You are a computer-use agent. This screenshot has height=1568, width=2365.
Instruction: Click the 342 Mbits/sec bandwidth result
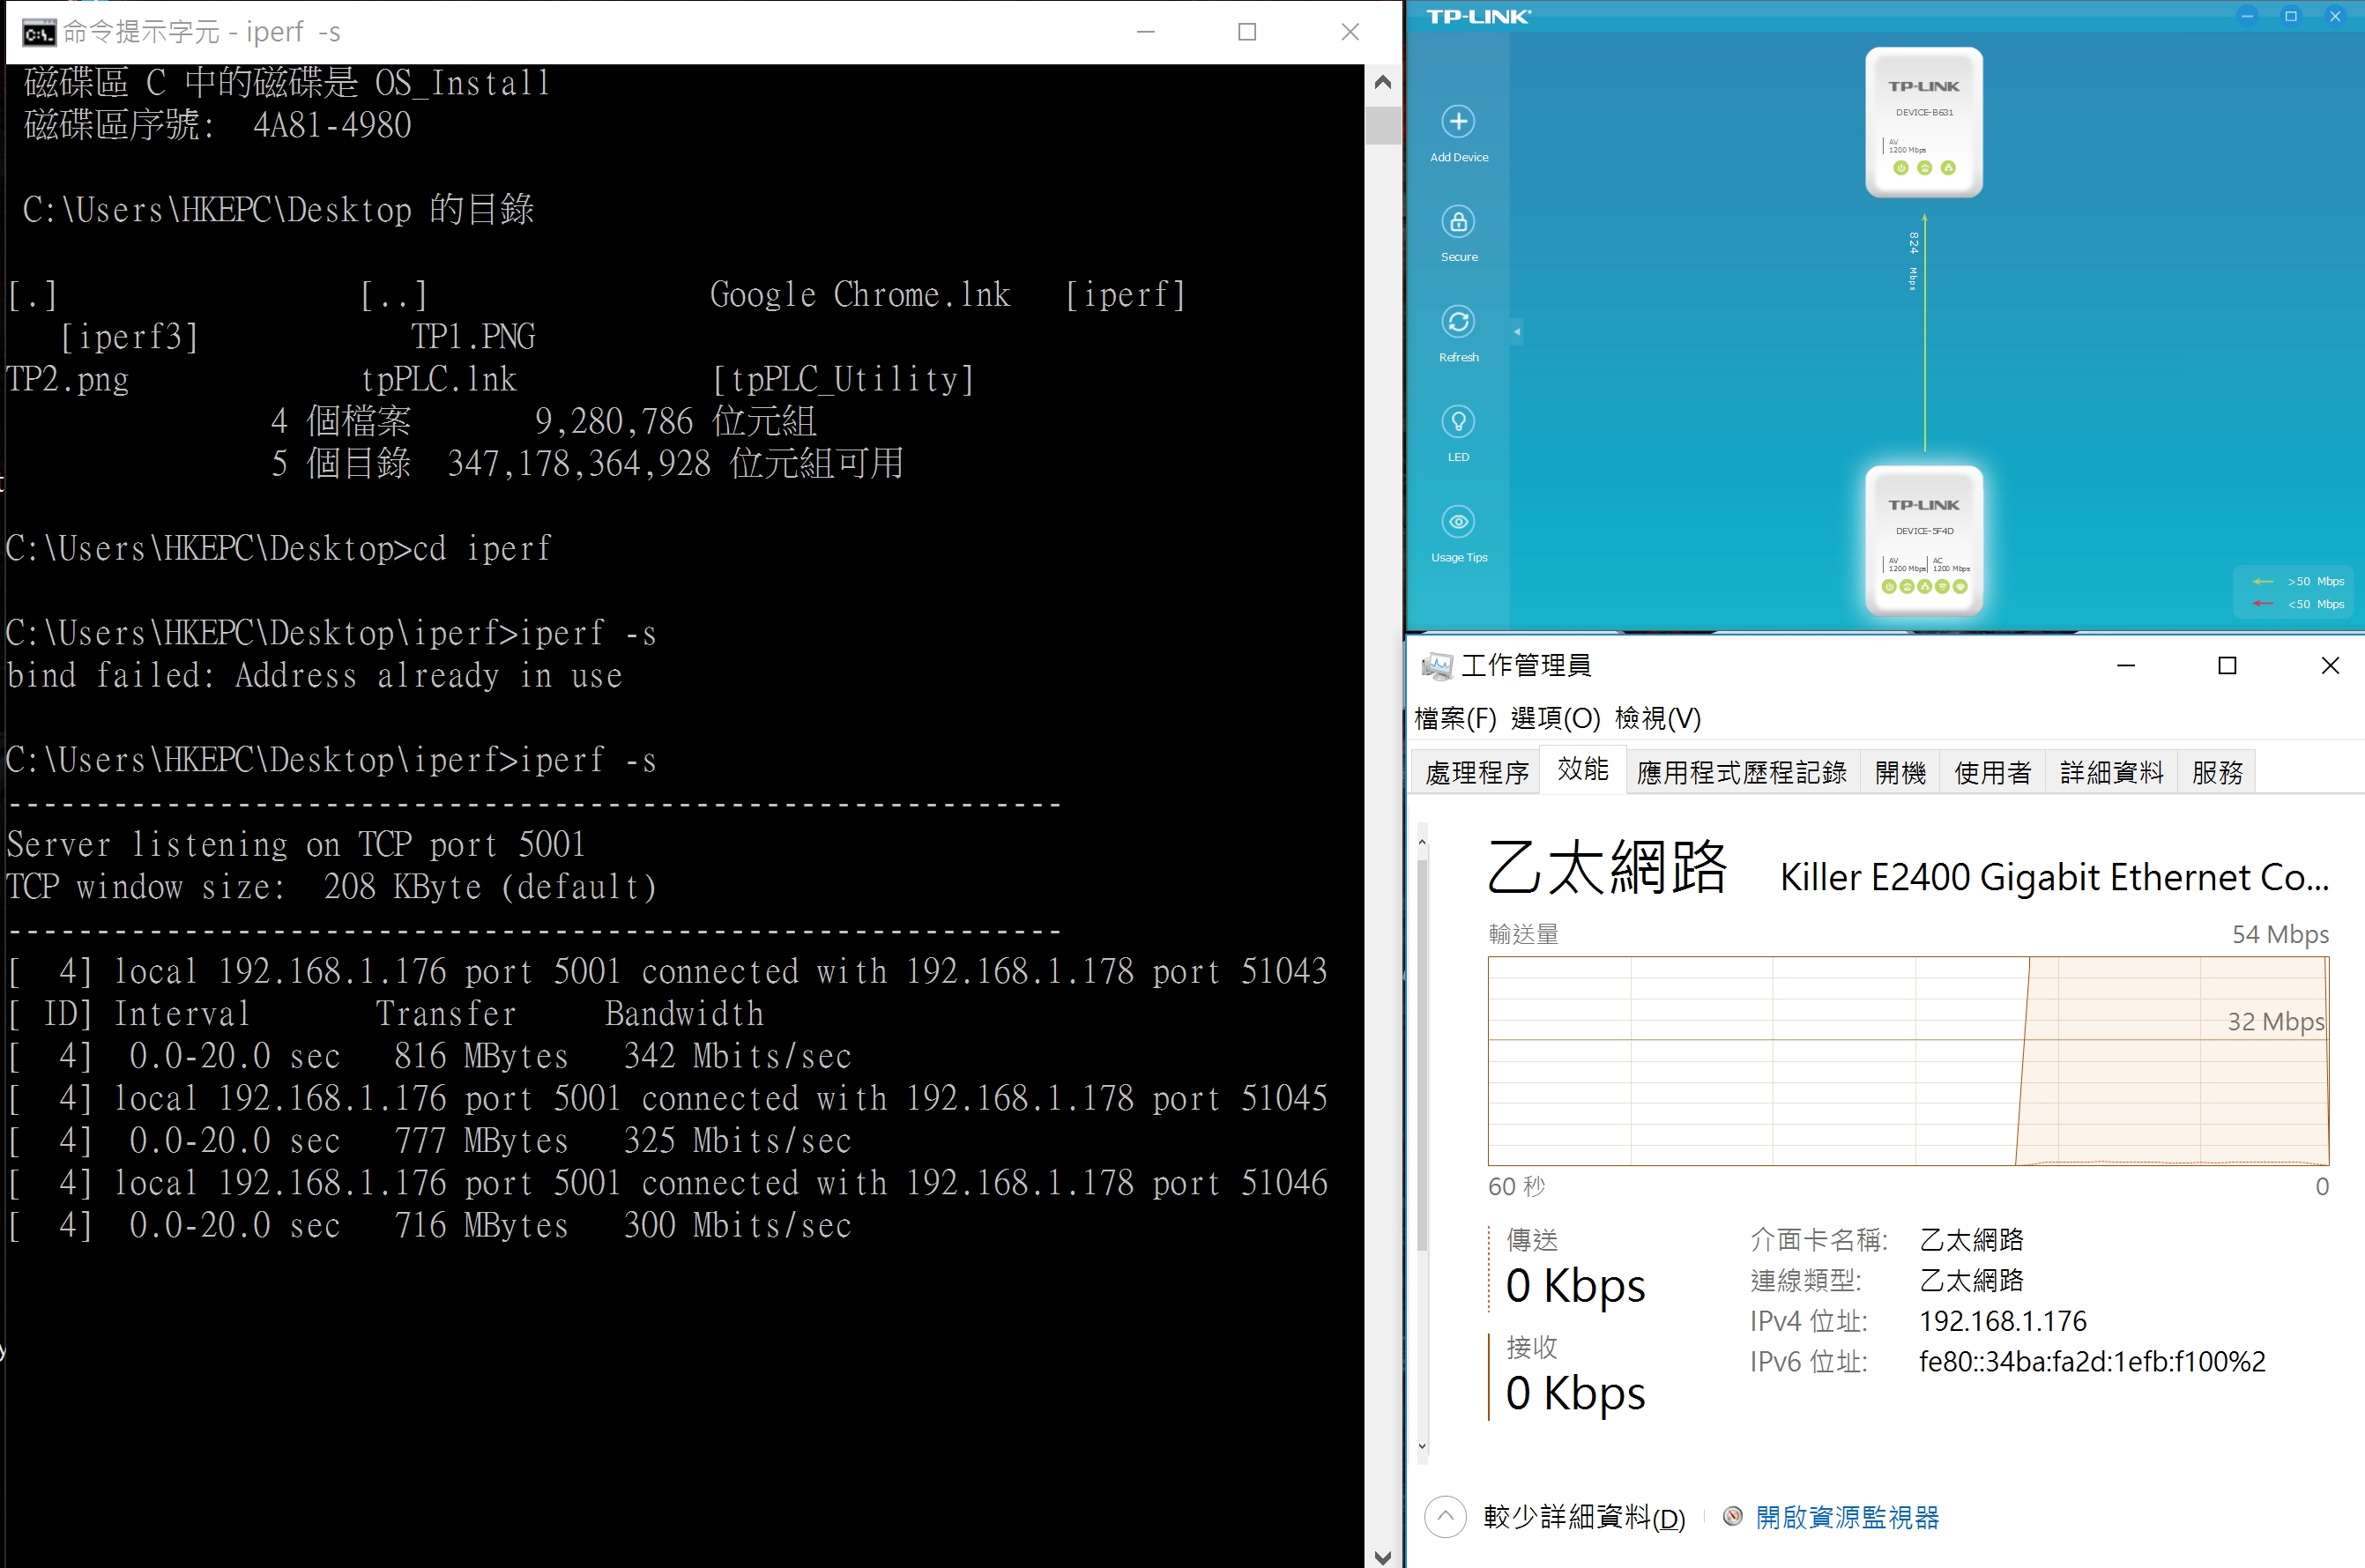click(737, 1056)
